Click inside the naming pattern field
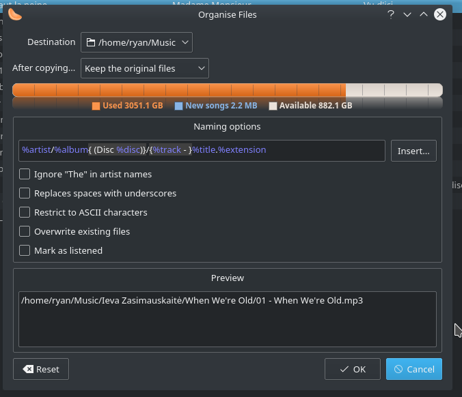 (202, 151)
